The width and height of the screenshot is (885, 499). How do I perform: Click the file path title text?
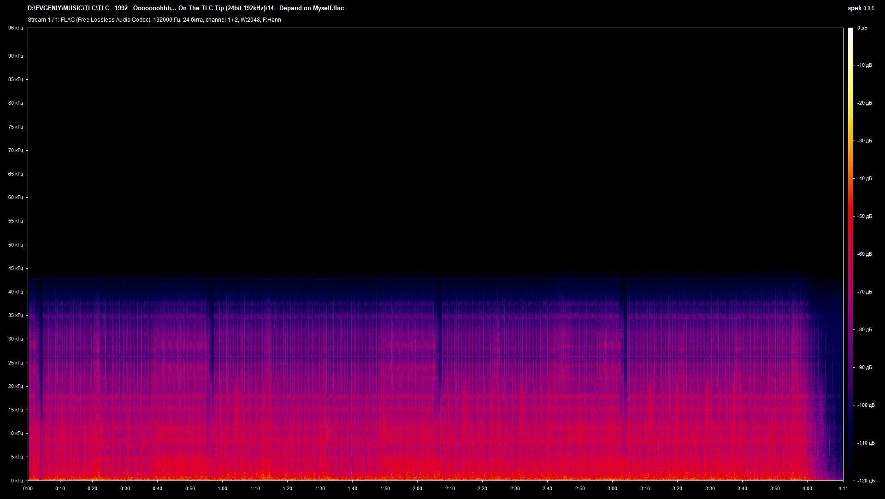coord(185,8)
